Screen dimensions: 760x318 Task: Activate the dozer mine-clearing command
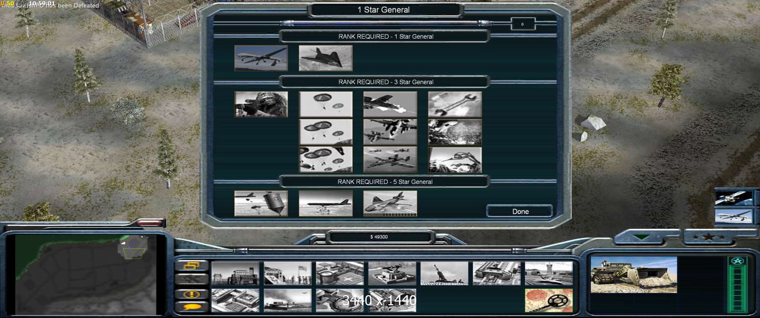(x=549, y=301)
